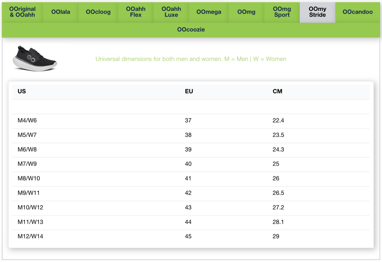382x262 pixels.
Task: Open the OOcandoo tab
Action: 358,12
